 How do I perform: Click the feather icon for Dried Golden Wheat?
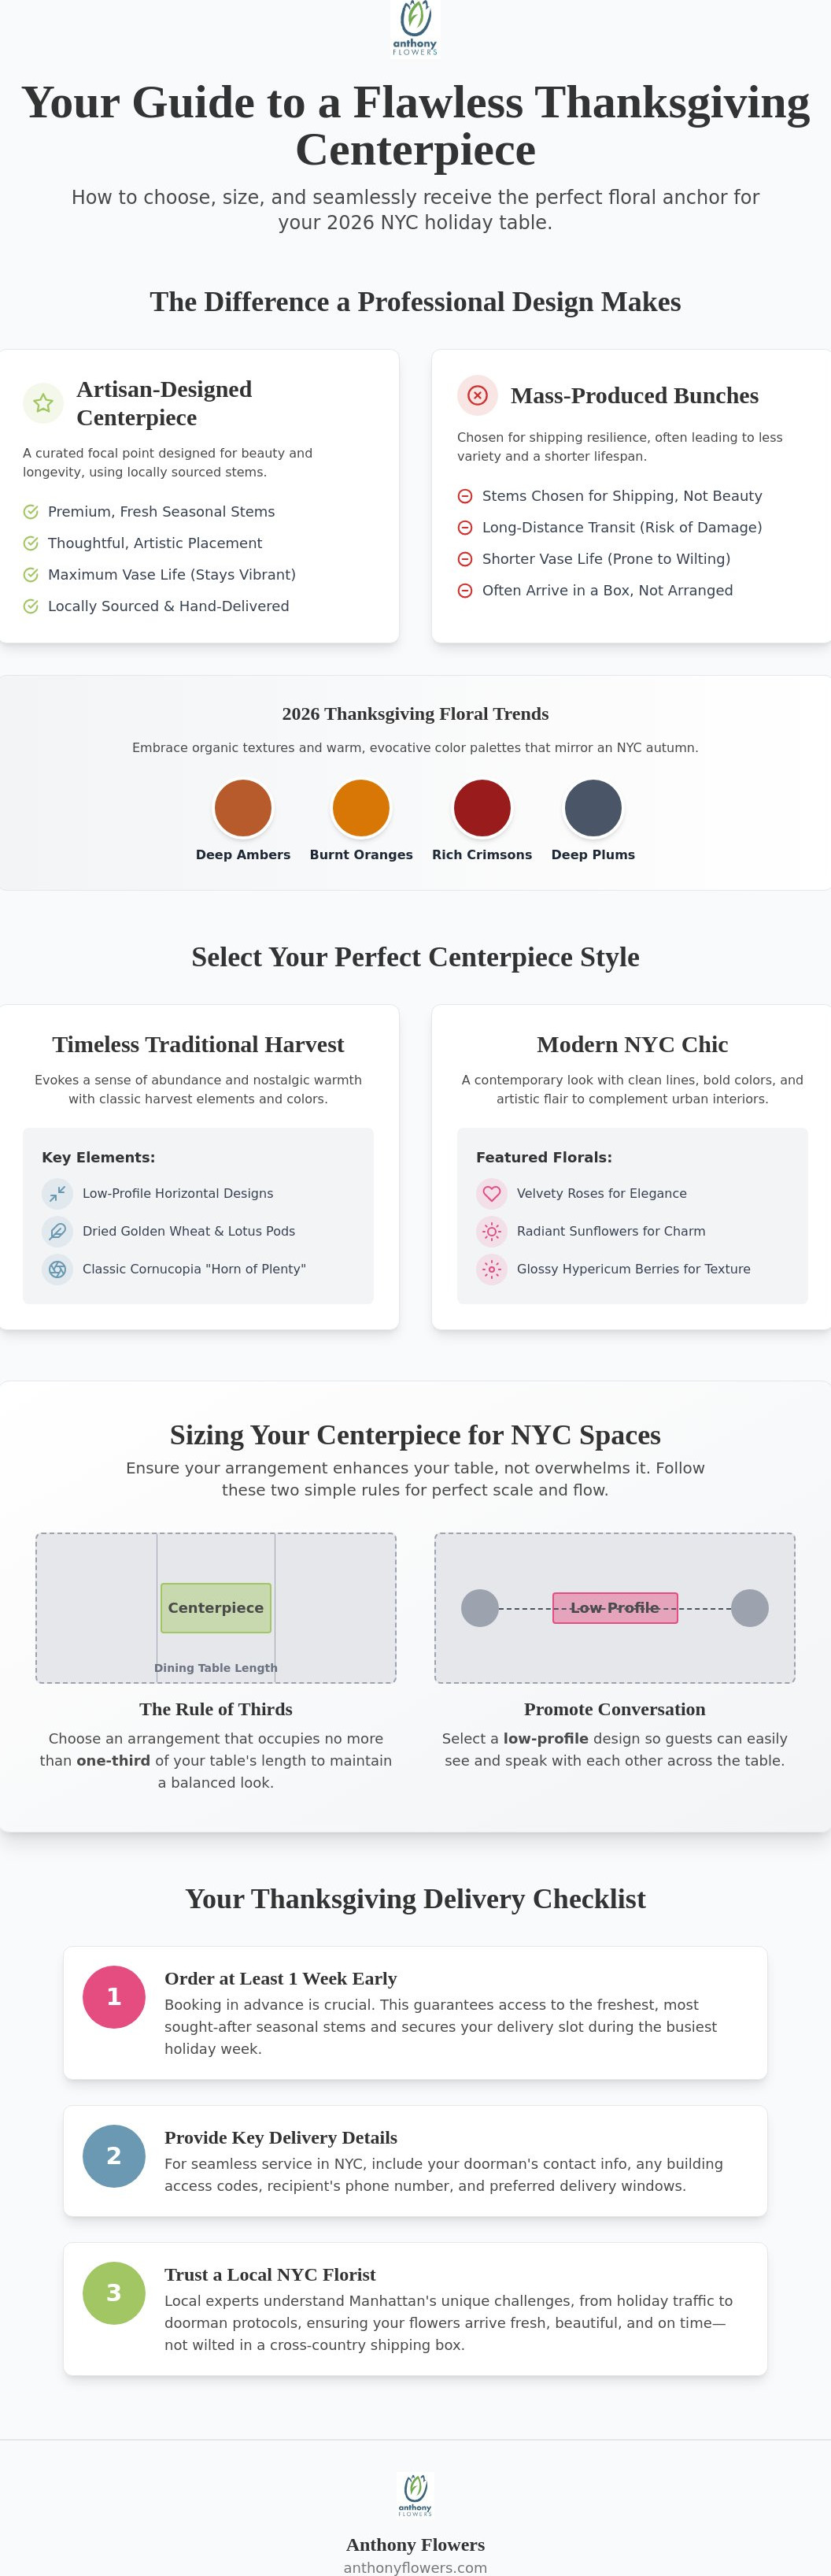pos(57,1231)
